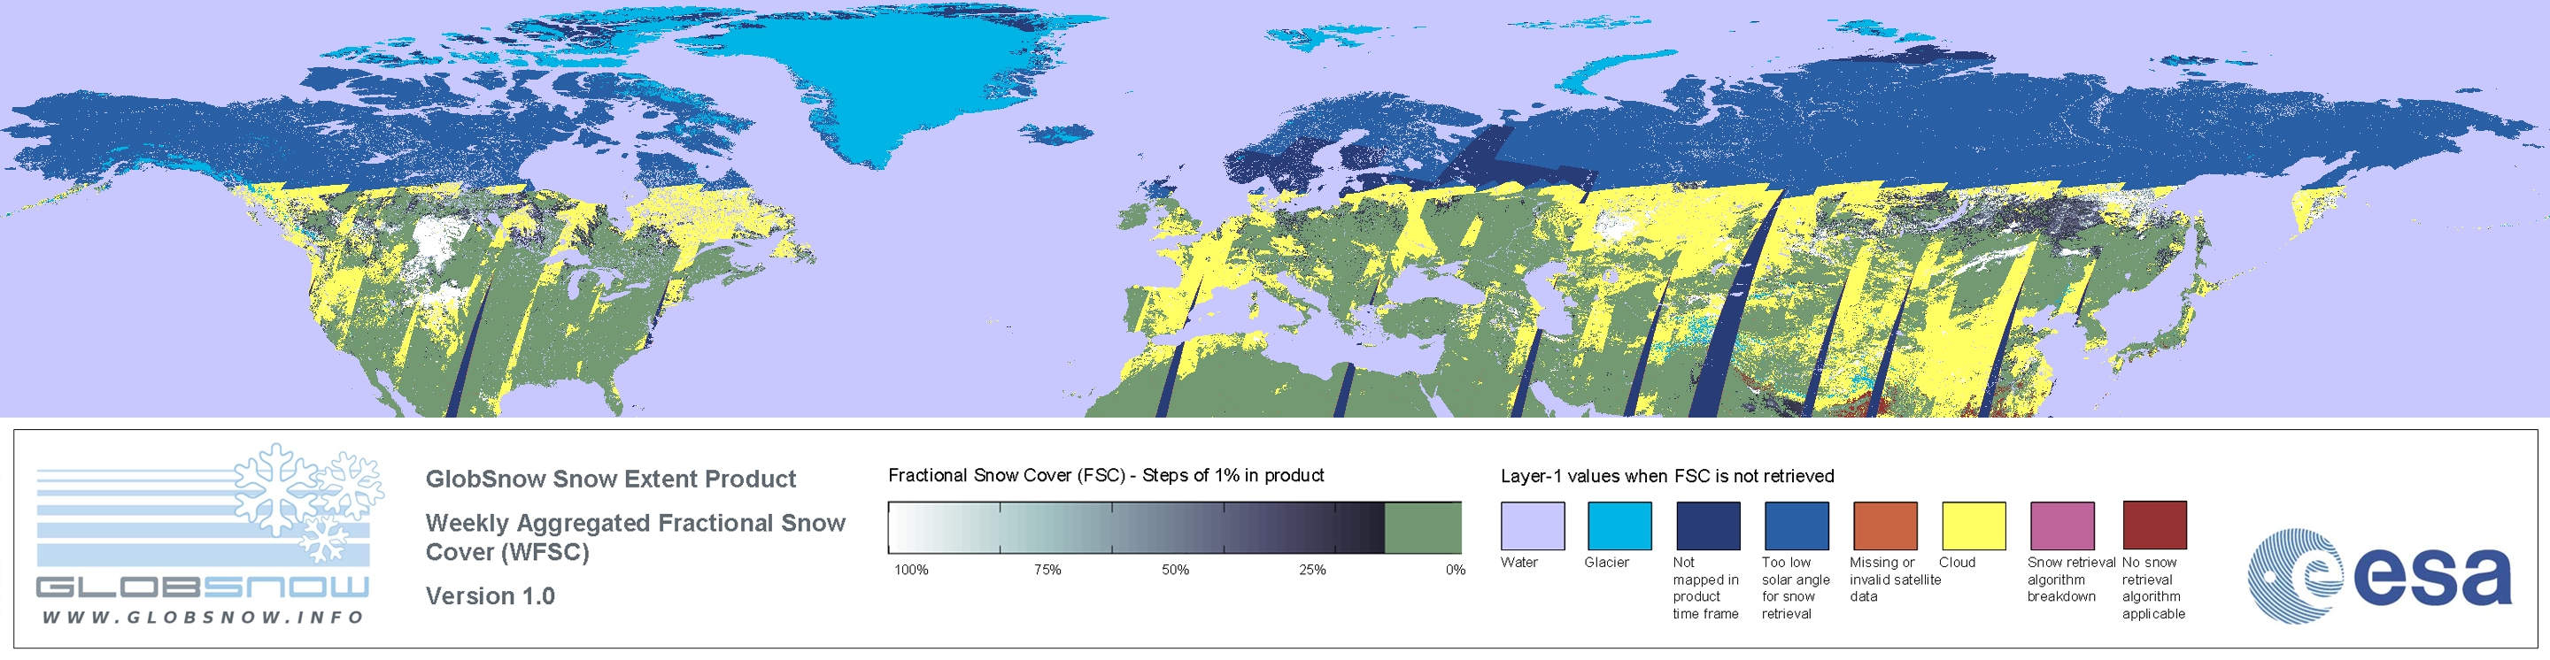Screen dimensions: 2550x660
Task: Select the Water legend color swatch
Action: click(1533, 526)
